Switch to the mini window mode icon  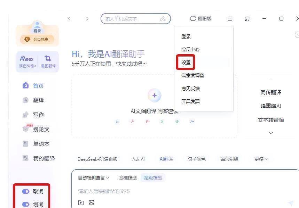(x=247, y=19)
